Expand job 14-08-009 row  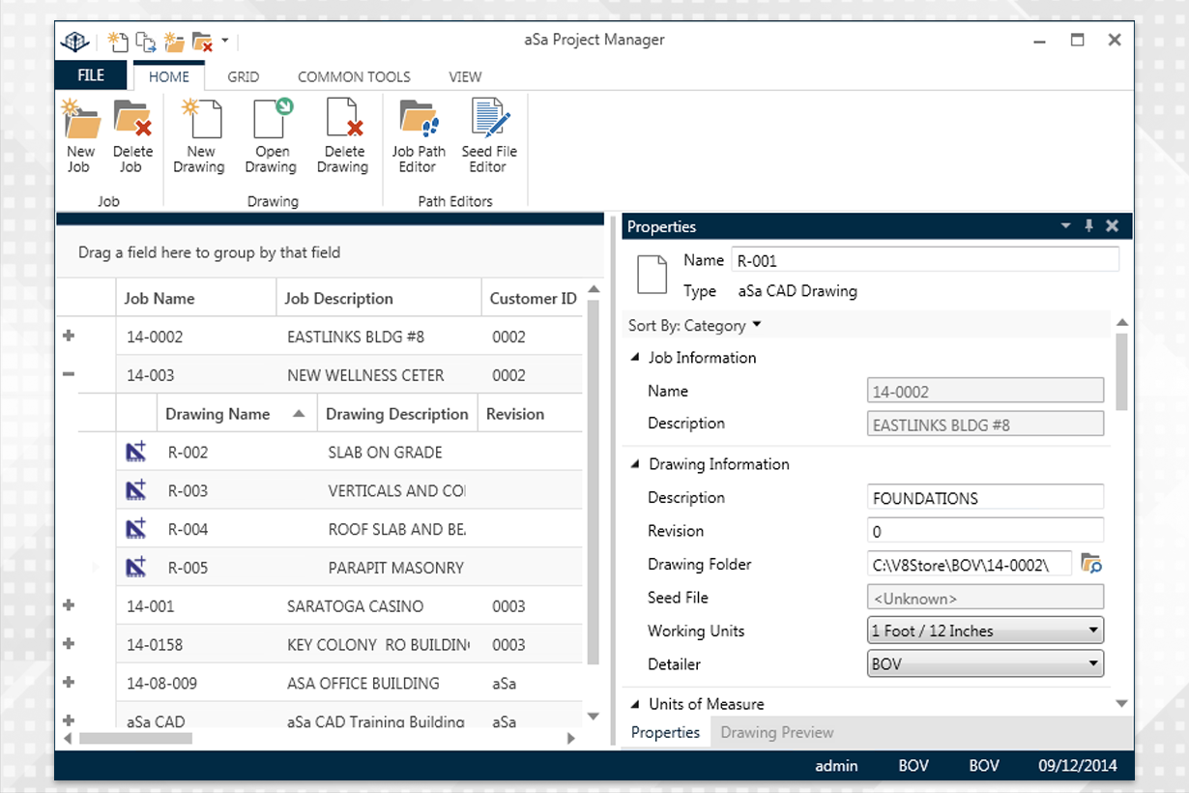[x=69, y=683]
